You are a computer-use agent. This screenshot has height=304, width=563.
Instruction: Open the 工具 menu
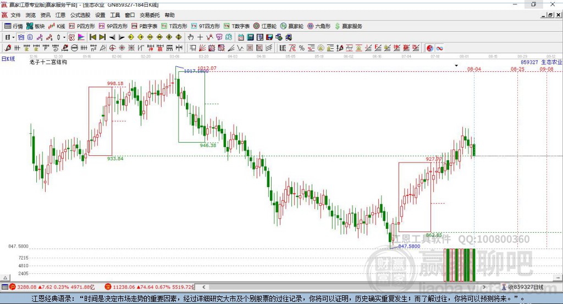coord(115,15)
